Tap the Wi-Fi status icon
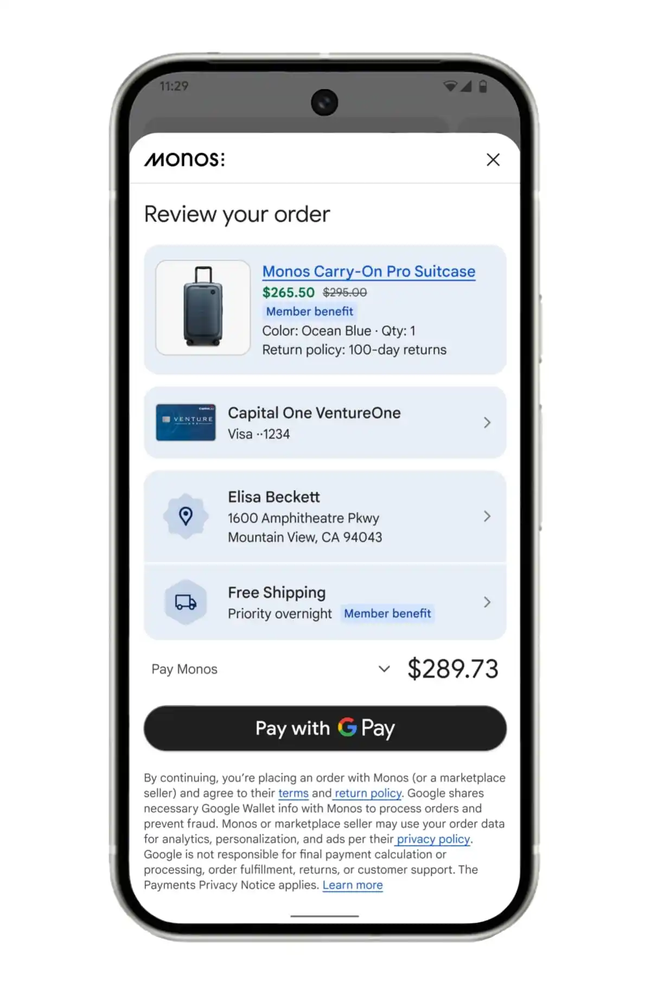 point(450,86)
